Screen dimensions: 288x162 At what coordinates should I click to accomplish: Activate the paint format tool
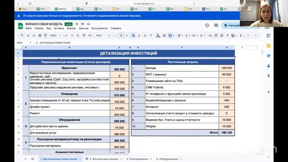coord(45,36)
